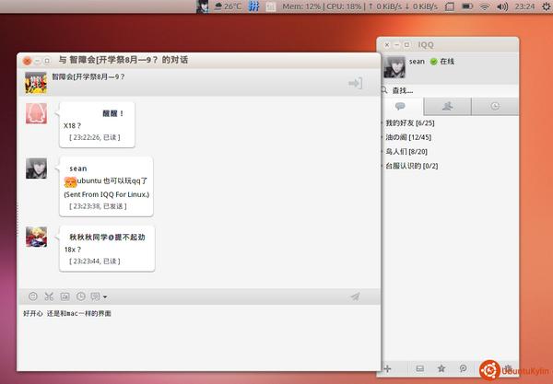Image resolution: width=553 pixels, height=384 pixels.
Task: Select the chat bubble friends tab
Action: pyautogui.click(x=402, y=106)
